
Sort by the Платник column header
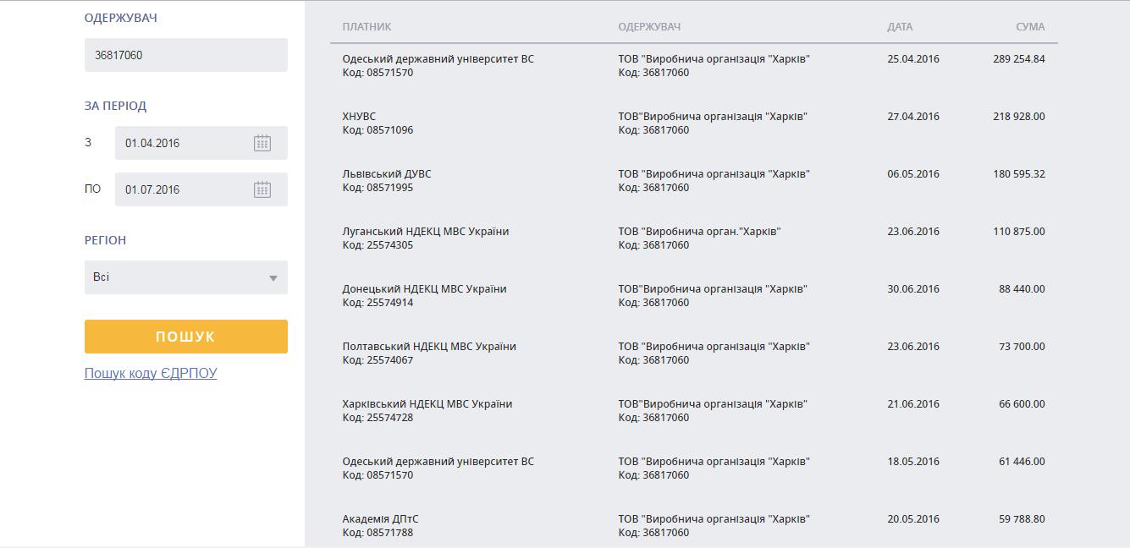pyautogui.click(x=367, y=27)
